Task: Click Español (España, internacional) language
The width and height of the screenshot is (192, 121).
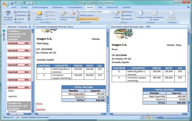Action: 35,117
